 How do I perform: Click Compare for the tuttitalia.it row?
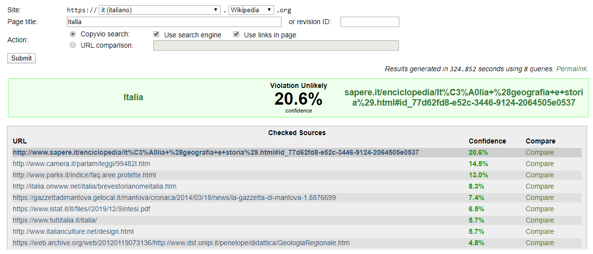point(539,220)
